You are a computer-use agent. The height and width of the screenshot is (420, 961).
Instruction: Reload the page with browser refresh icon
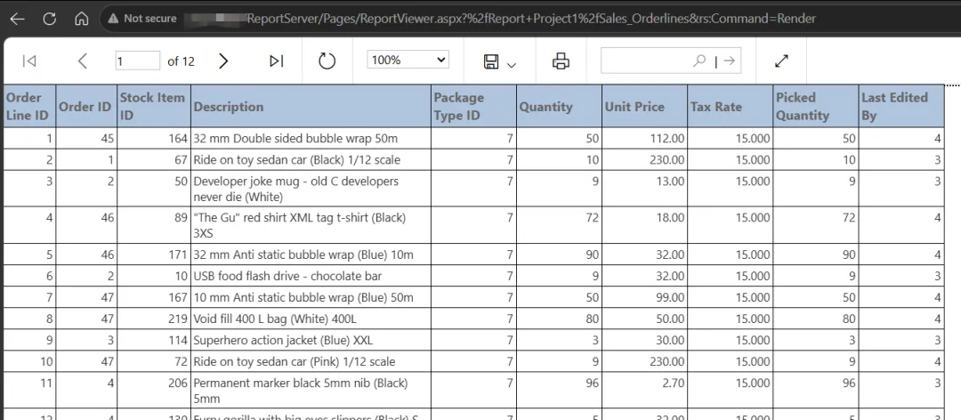pyautogui.click(x=50, y=19)
